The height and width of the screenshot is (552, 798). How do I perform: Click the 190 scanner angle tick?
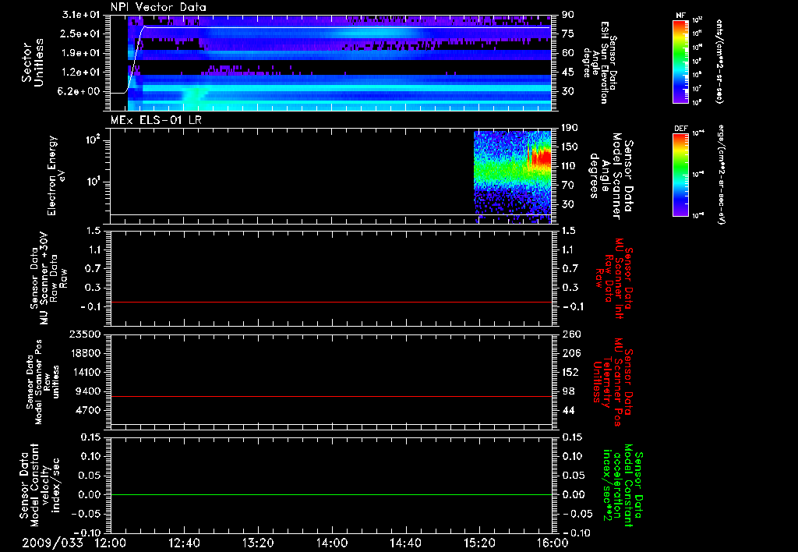click(570, 128)
